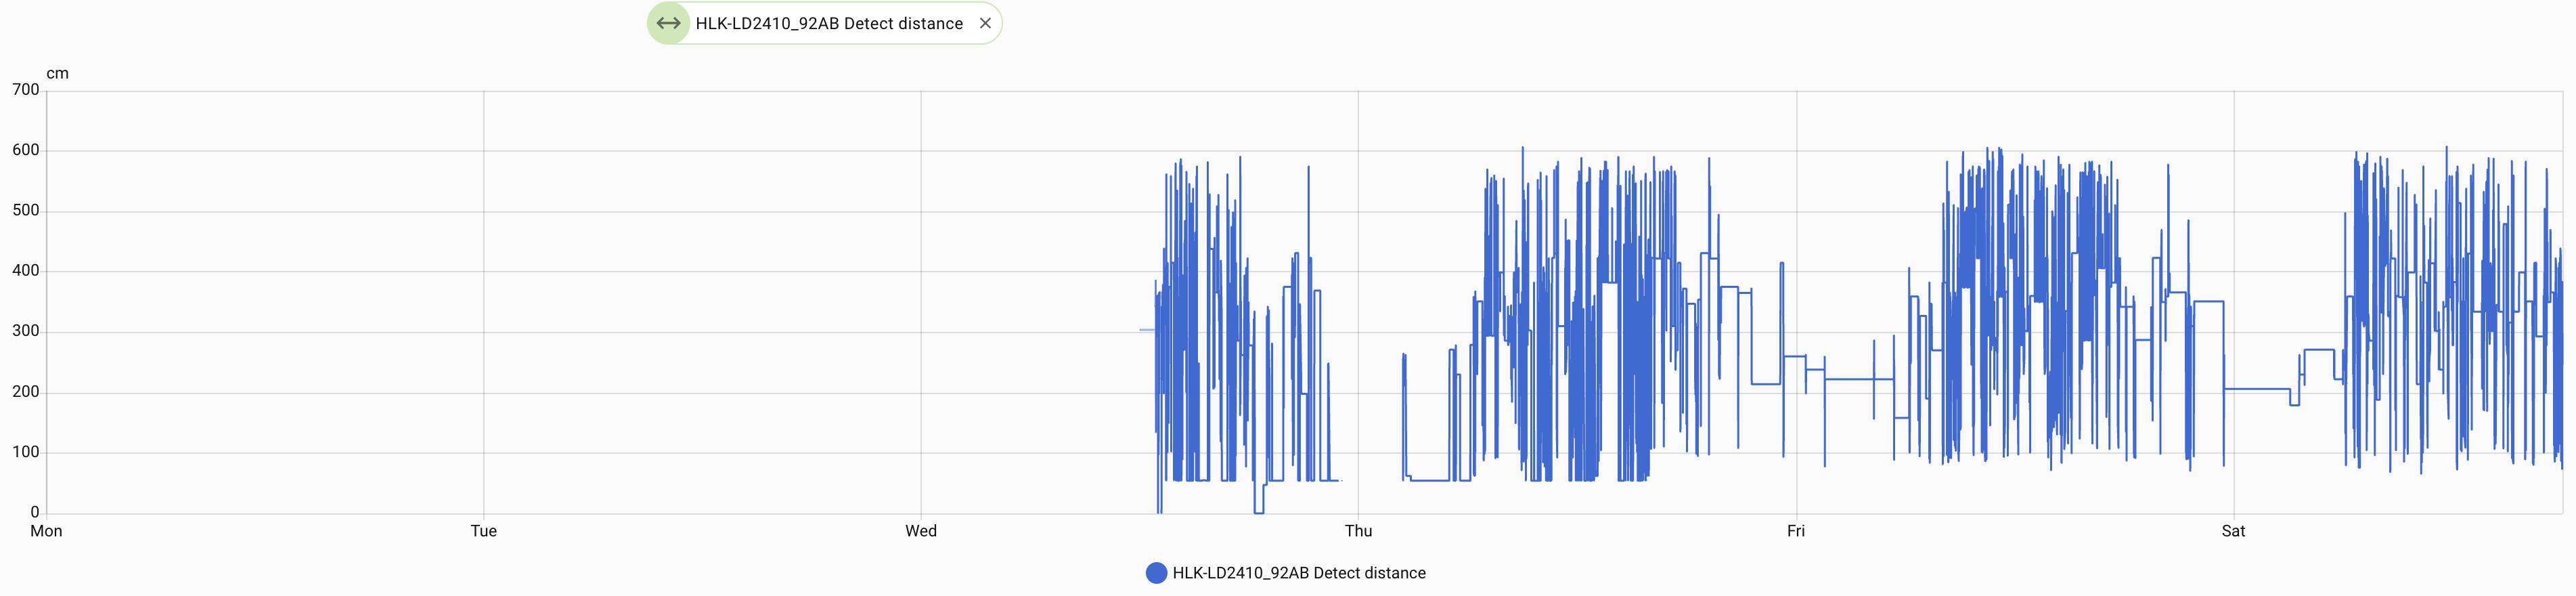Screen dimensions: 2576x596
Task: Toggle the HLK-LD2410_92AB legend label below chart
Action: [1299, 573]
